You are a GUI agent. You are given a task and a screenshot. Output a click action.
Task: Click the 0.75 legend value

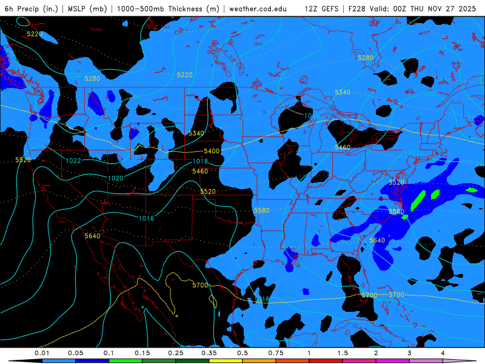coord(276,353)
